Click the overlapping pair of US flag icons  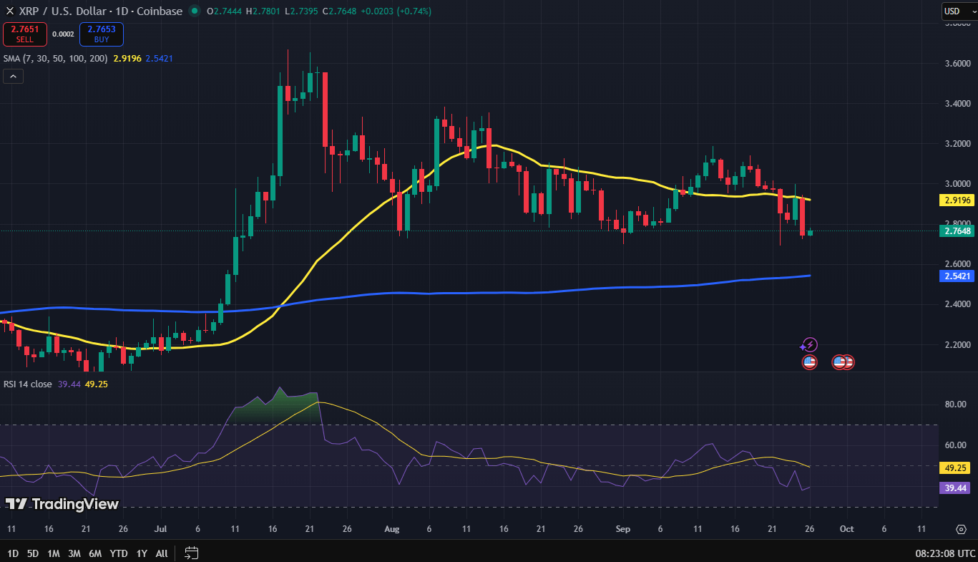click(843, 362)
